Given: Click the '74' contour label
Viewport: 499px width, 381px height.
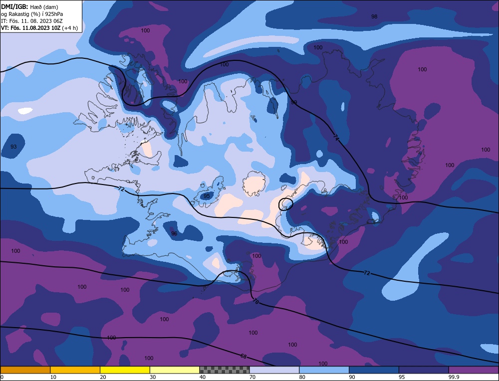Looking at the screenshot, I should click(x=336, y=137).
